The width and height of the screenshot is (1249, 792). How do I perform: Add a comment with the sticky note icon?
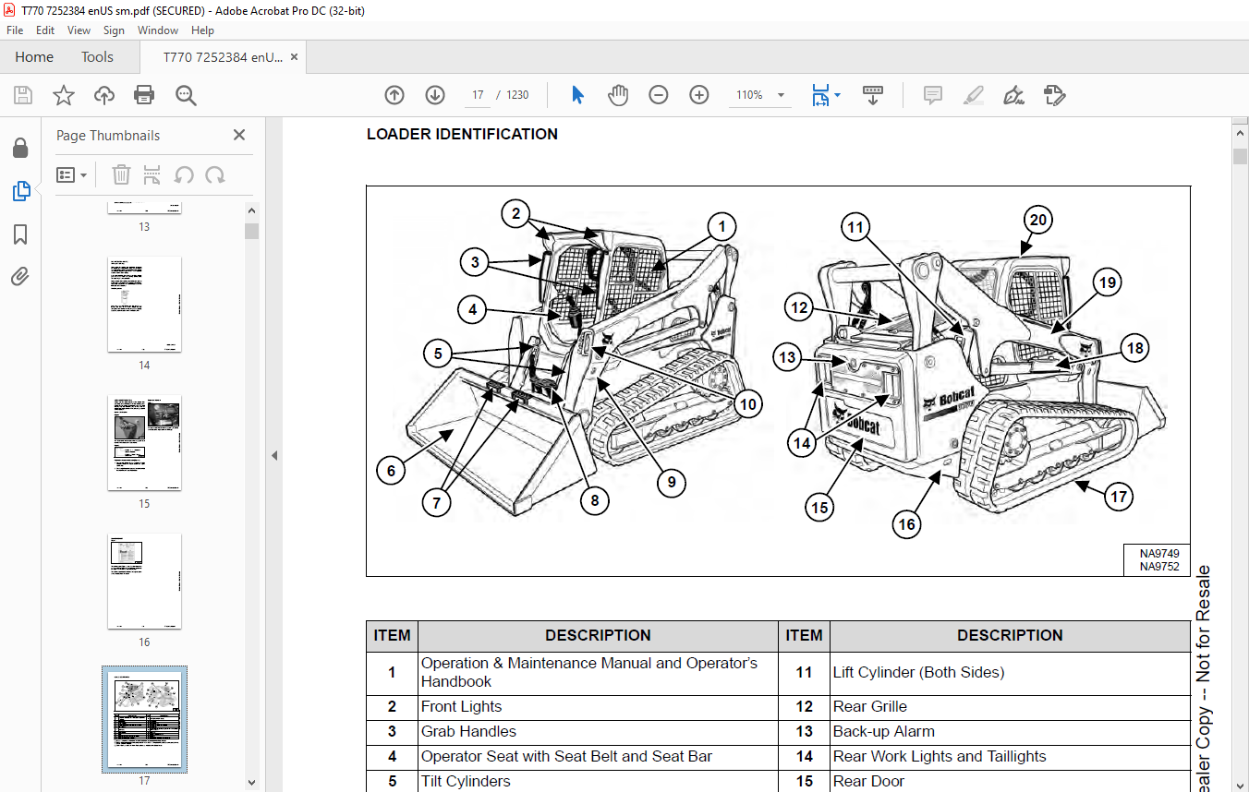pos(933,95)
